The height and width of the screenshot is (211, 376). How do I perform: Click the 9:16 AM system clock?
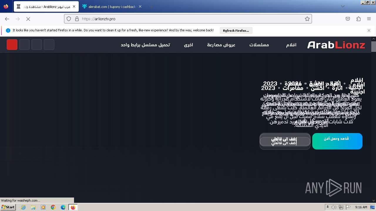coord(361,207)
